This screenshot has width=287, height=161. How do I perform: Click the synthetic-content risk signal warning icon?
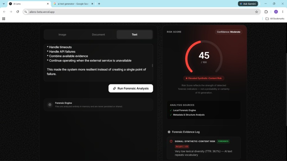point(171,141)
